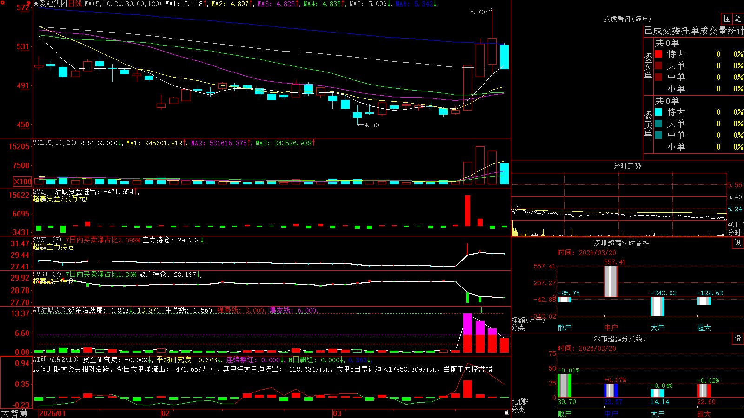The image size is (744, 418).
Task: Select the SVSH (7) indicator label
Action: tap(47, 274)
